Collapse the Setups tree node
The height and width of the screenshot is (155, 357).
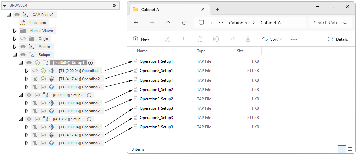pyautogui.click(x=15, y=55)
